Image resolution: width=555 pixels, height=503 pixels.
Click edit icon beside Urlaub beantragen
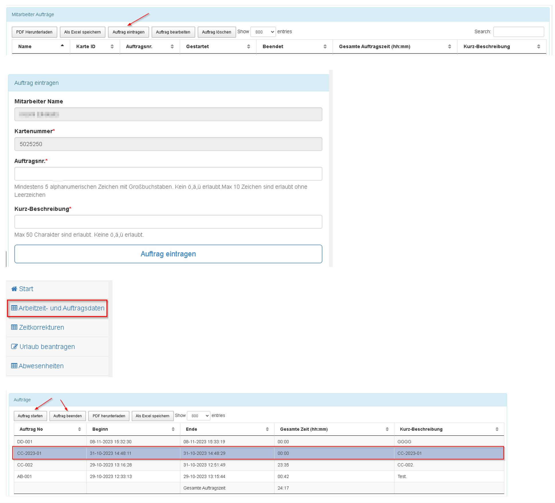click(14, 346)
